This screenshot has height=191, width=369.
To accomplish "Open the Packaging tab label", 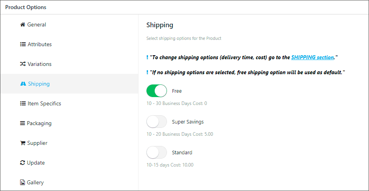I will pyautogui.click(x=39, y=123).
